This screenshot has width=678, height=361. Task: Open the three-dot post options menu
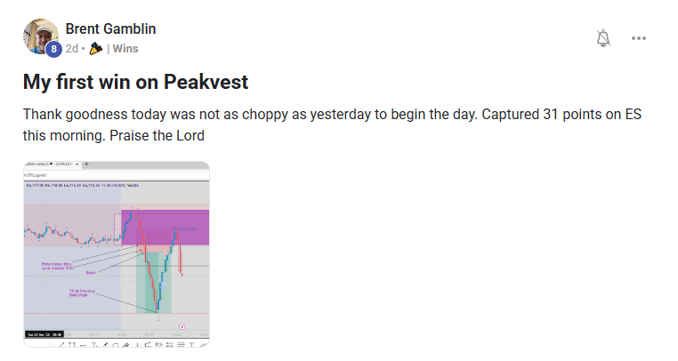pyautogui.click(x=639, y=38)
